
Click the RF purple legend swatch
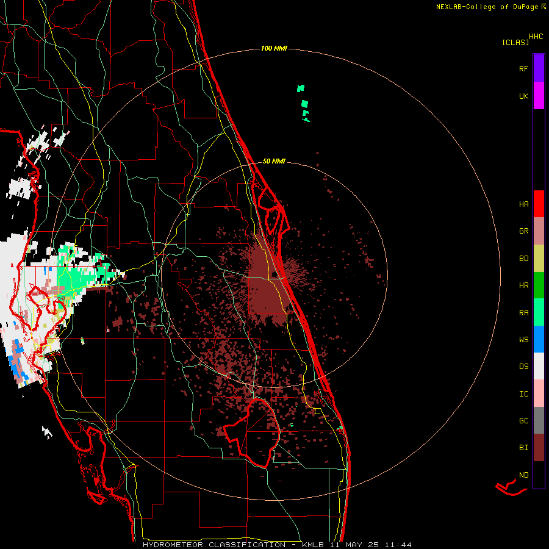[x=539, y=68]
